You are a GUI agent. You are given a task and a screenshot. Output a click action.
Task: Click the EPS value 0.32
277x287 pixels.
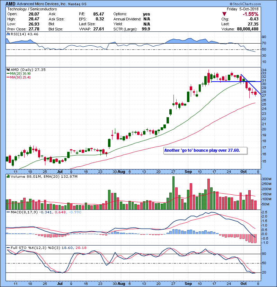click(100, 19)
